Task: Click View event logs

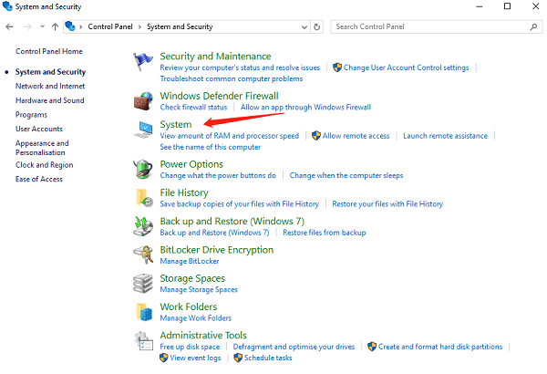Action: [195, 358]
